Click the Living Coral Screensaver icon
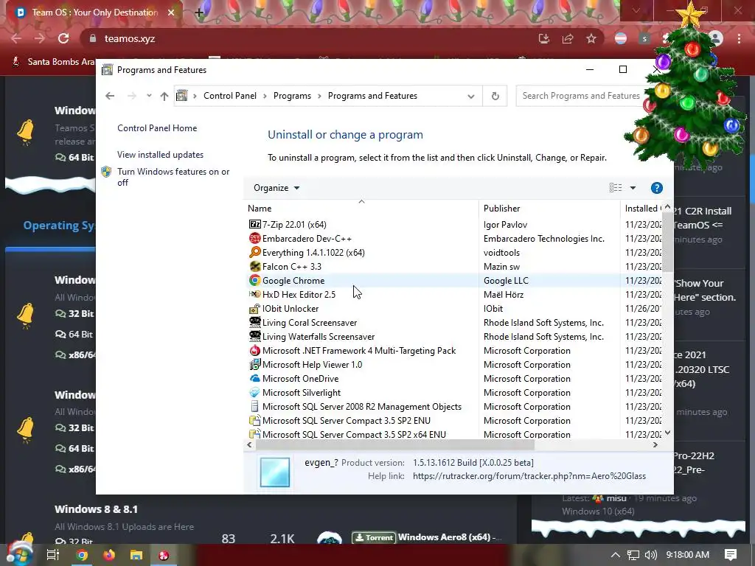 point(254,323)
